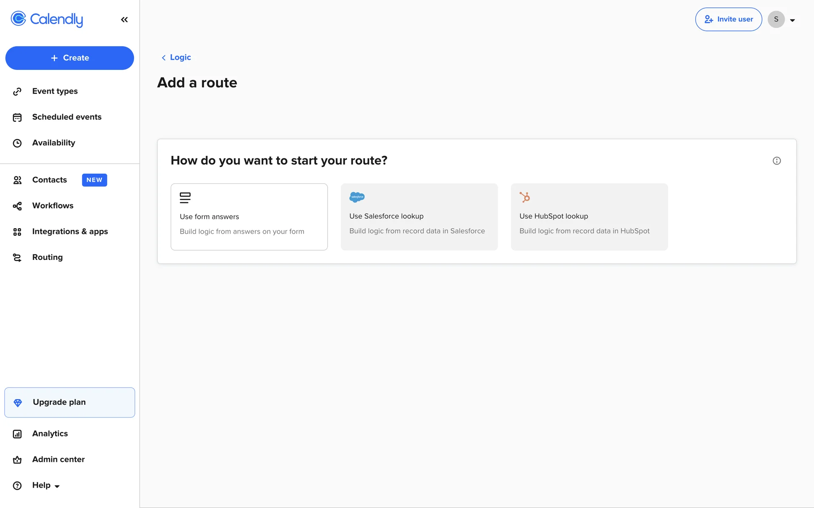This screenshot has width=814, height=508.
Task: Click the Workflows sidebar icon
Action: click(17, 206)
